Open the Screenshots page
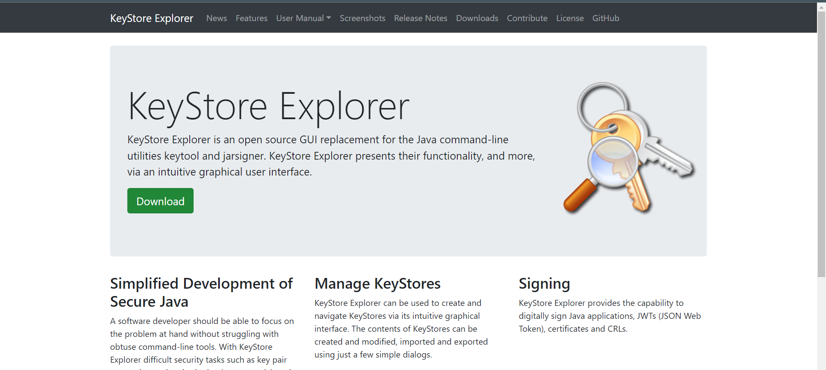 (x=363, y=18)
